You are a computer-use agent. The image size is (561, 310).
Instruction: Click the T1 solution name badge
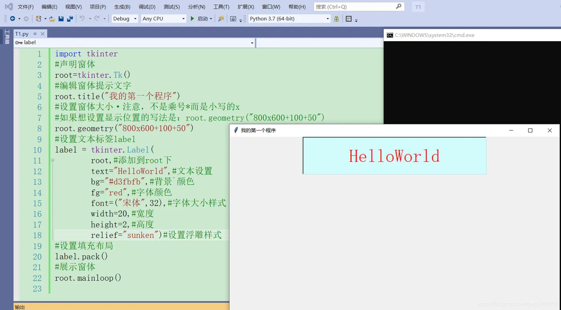418,7
